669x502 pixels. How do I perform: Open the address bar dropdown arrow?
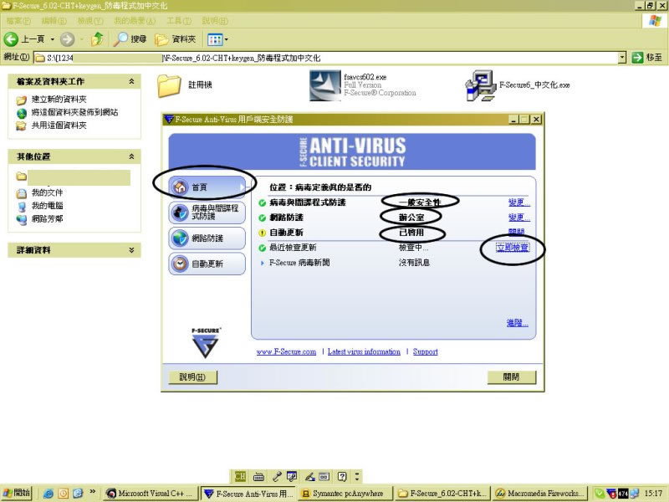622,58
